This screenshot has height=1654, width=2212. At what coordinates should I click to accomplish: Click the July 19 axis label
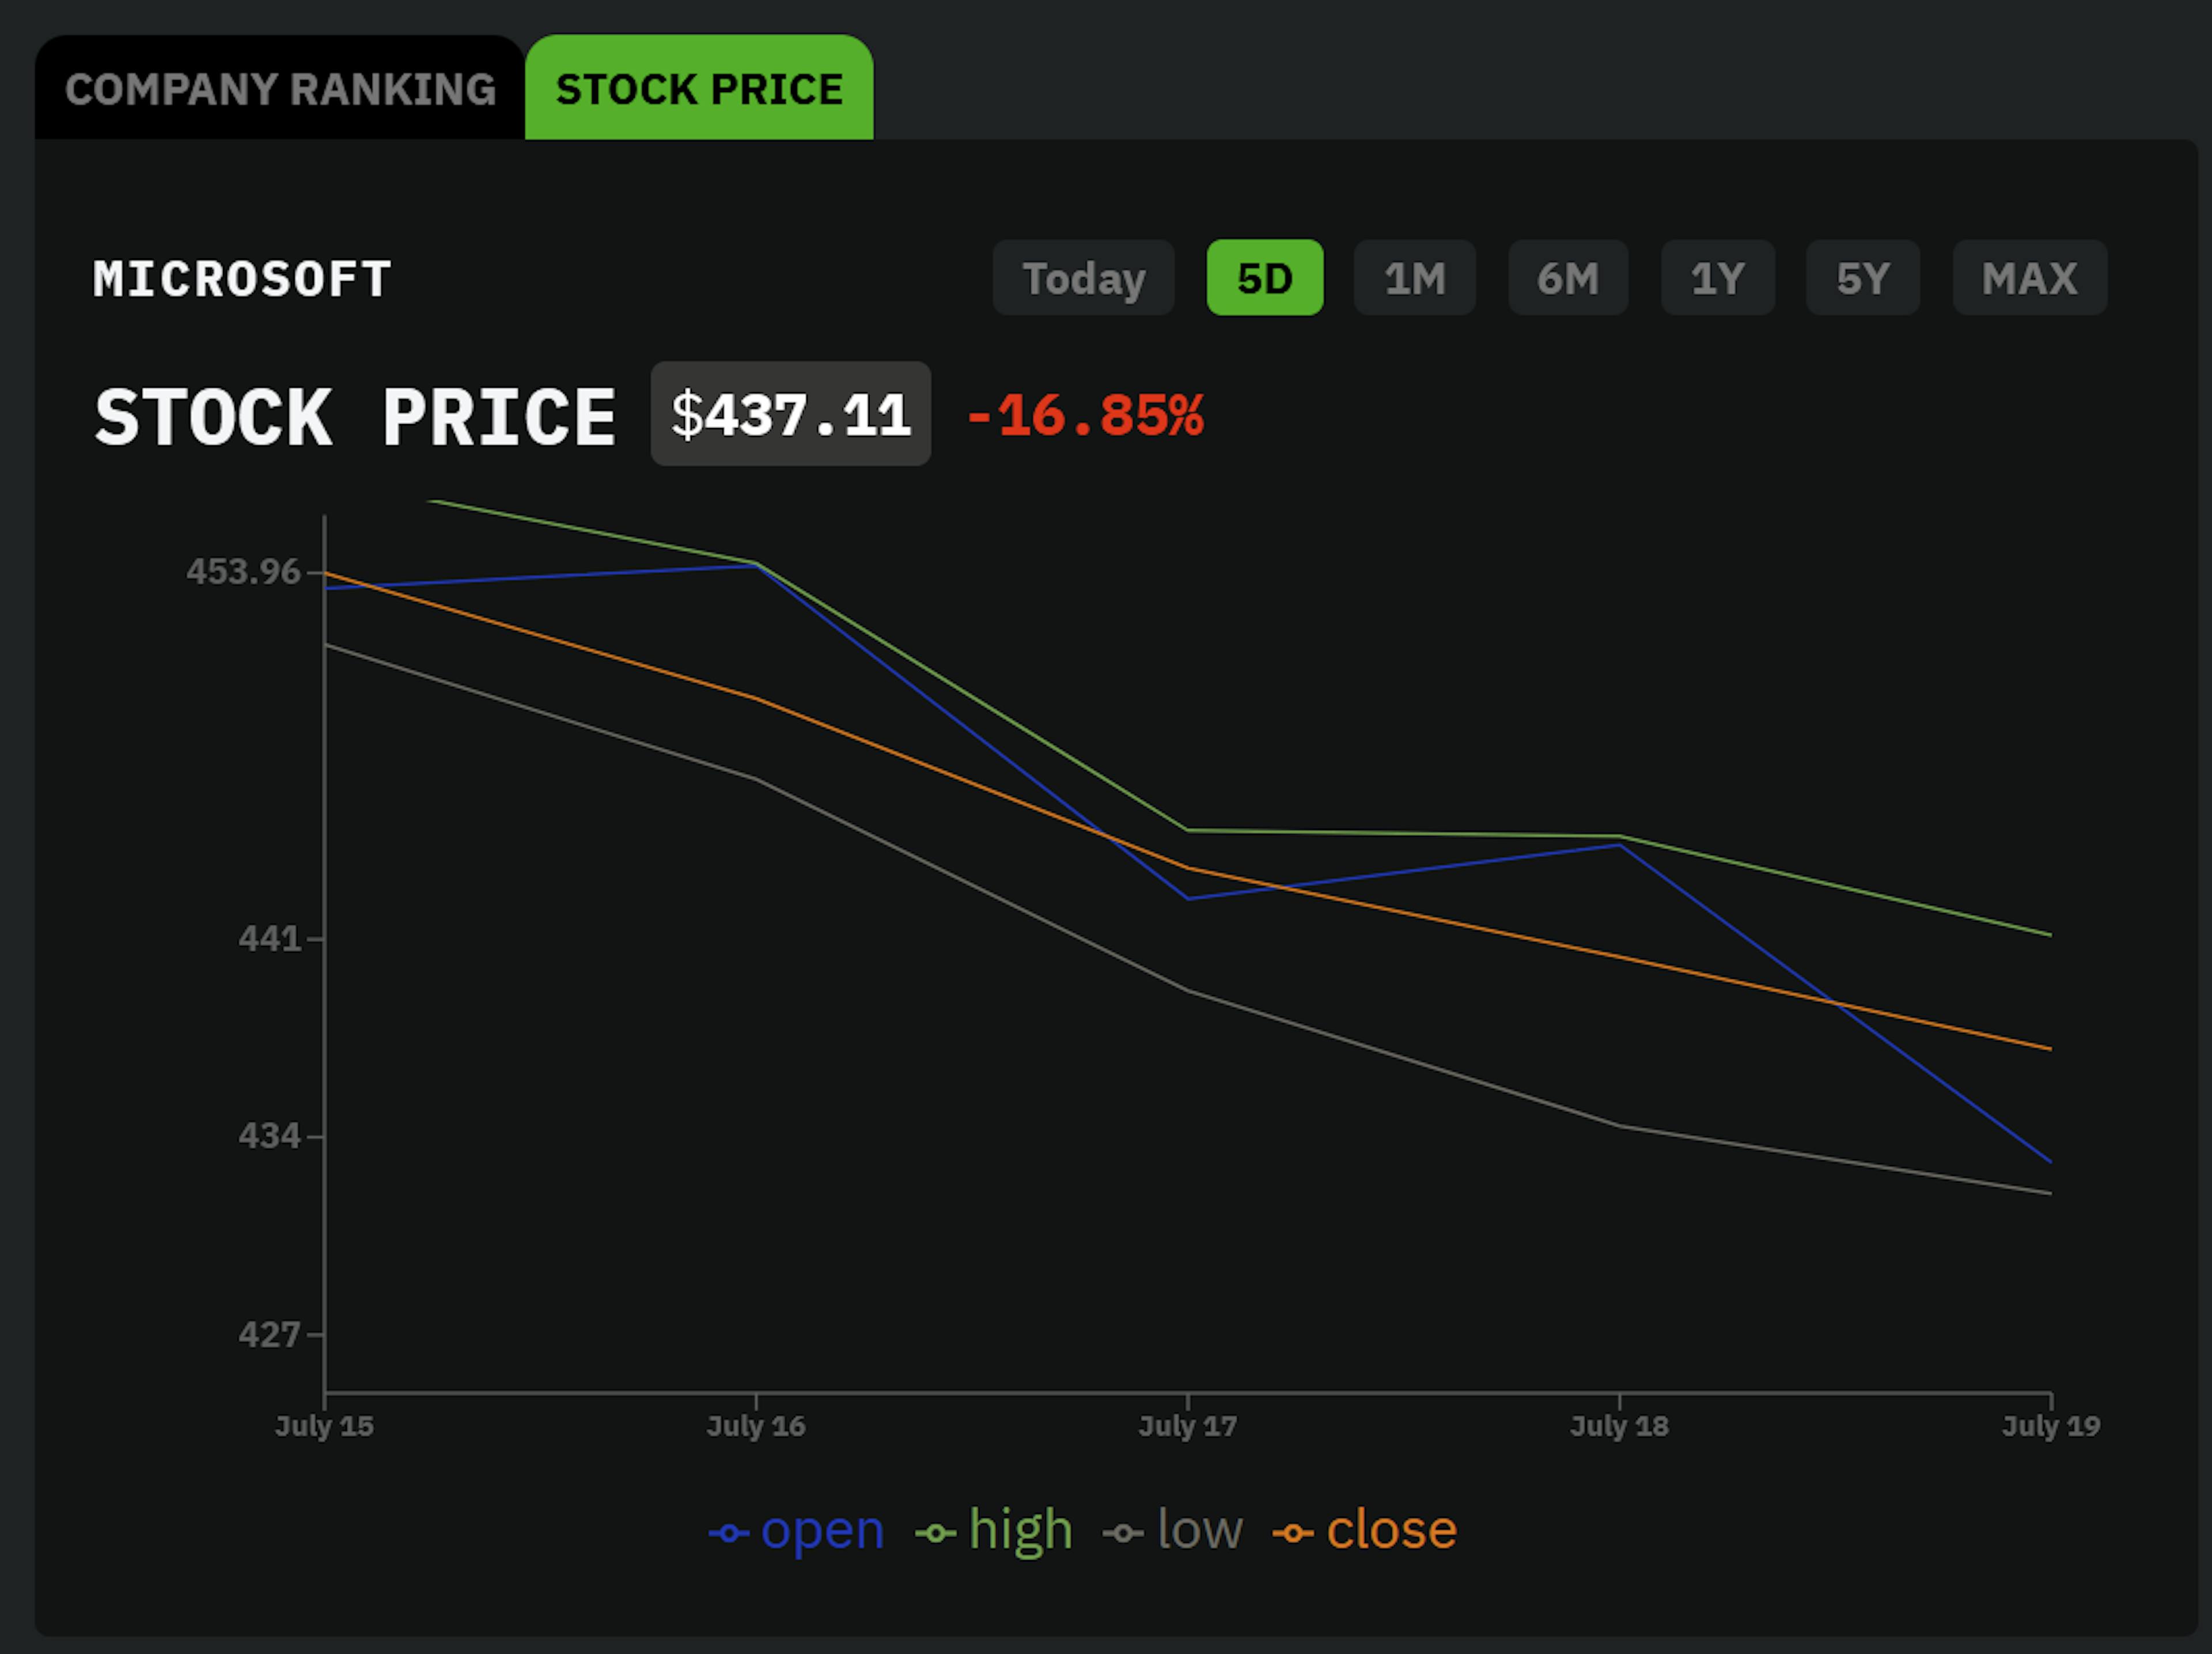[x=2050, y=1425]
